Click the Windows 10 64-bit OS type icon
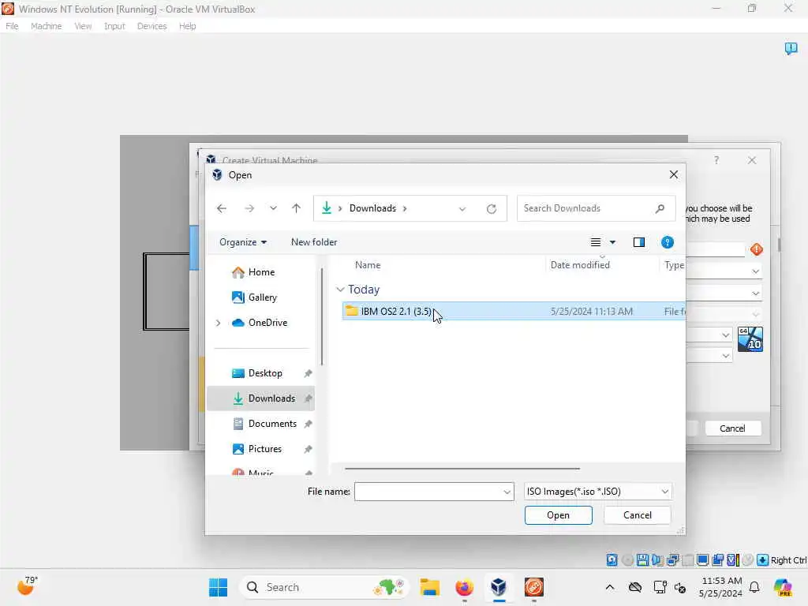 coord(750,339)
